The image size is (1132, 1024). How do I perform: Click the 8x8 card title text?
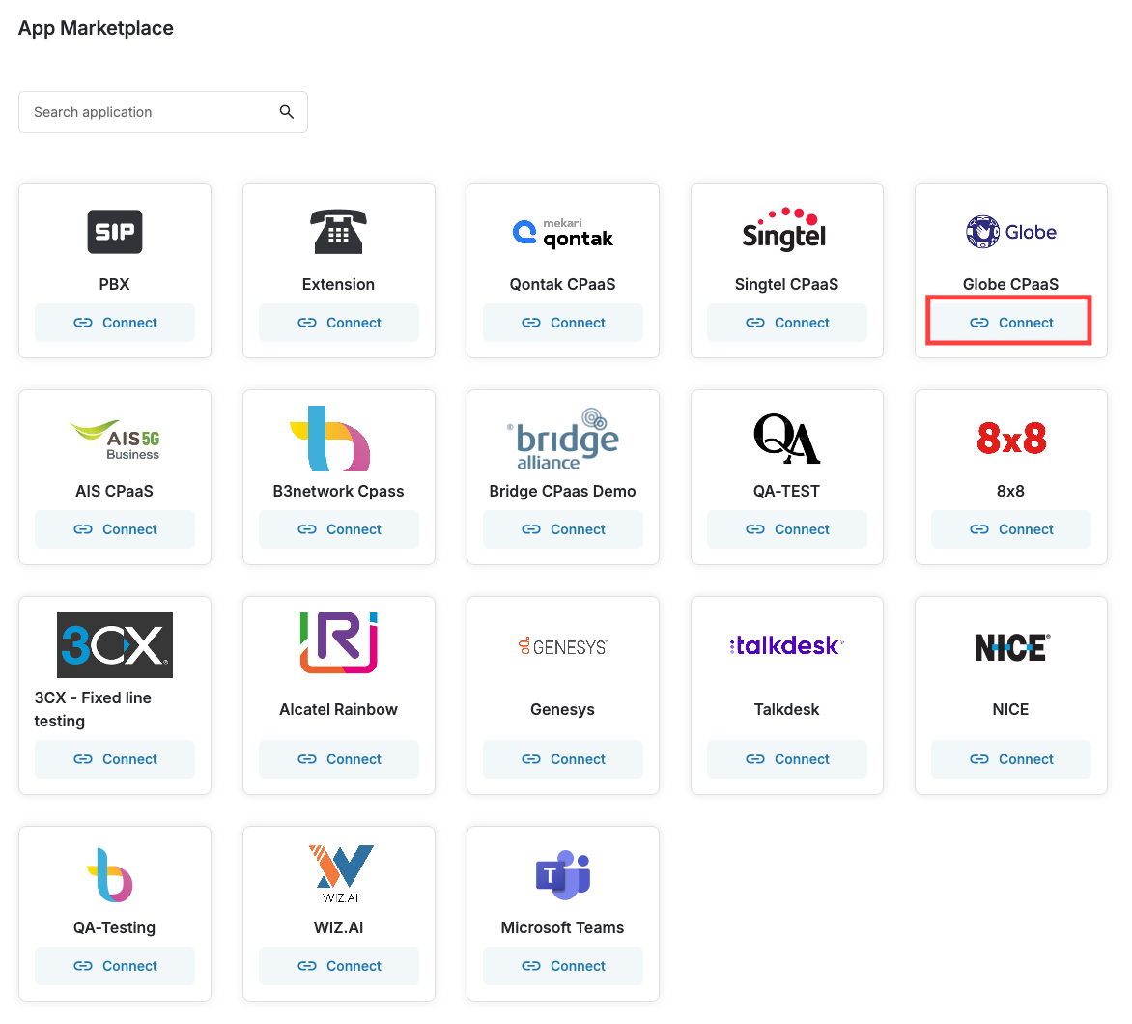[x=1010, y=491]
